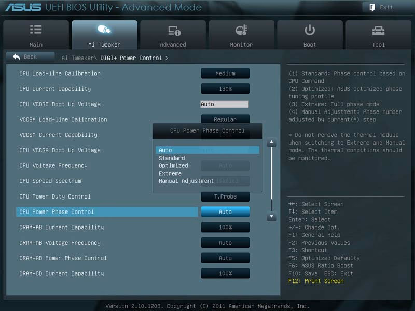415x311 pixels.
Task: Select Optimized in the phase control popup
Action: (173, 165)
